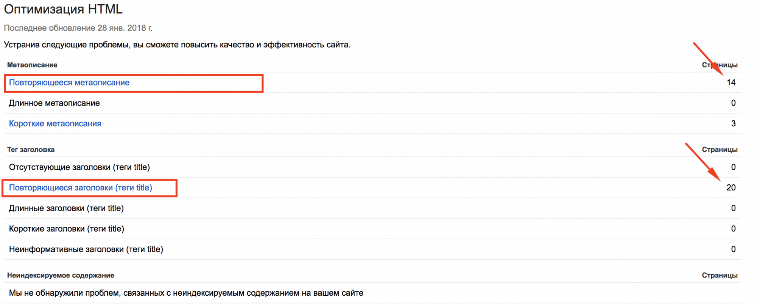Click "Неинформативные заголовки (теги title)" row label
The height and width of the screenshot is (304, 757).
[x=86, y=249]
